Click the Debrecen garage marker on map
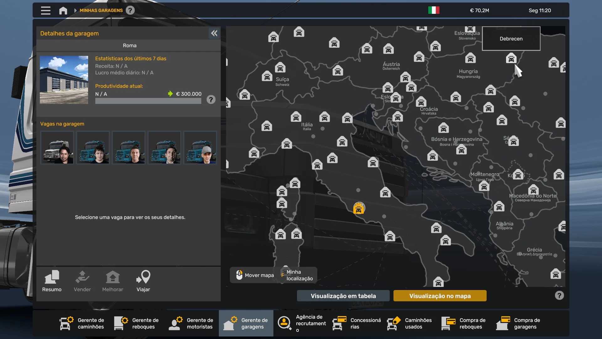 click(511, 58)
